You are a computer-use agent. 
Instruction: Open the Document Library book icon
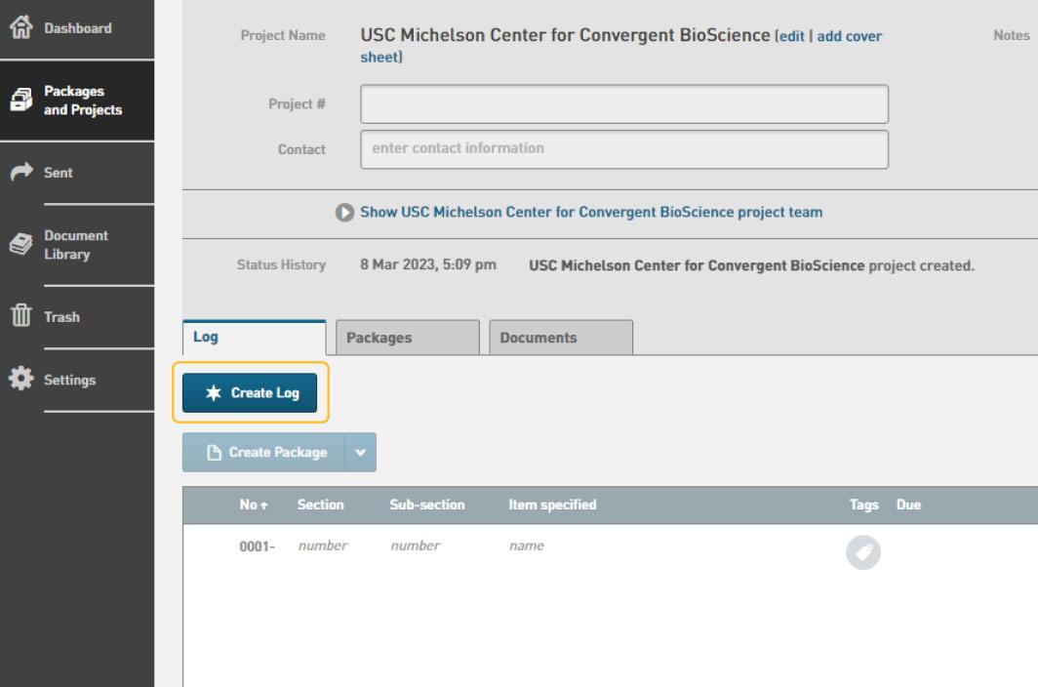(x=20, y=245)
